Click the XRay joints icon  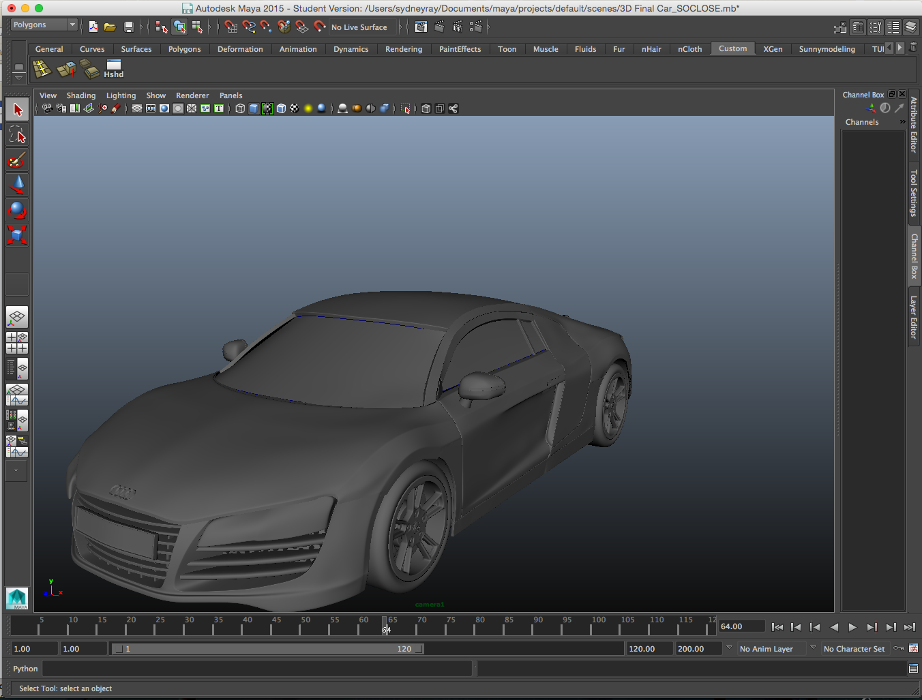coord(453,108)
